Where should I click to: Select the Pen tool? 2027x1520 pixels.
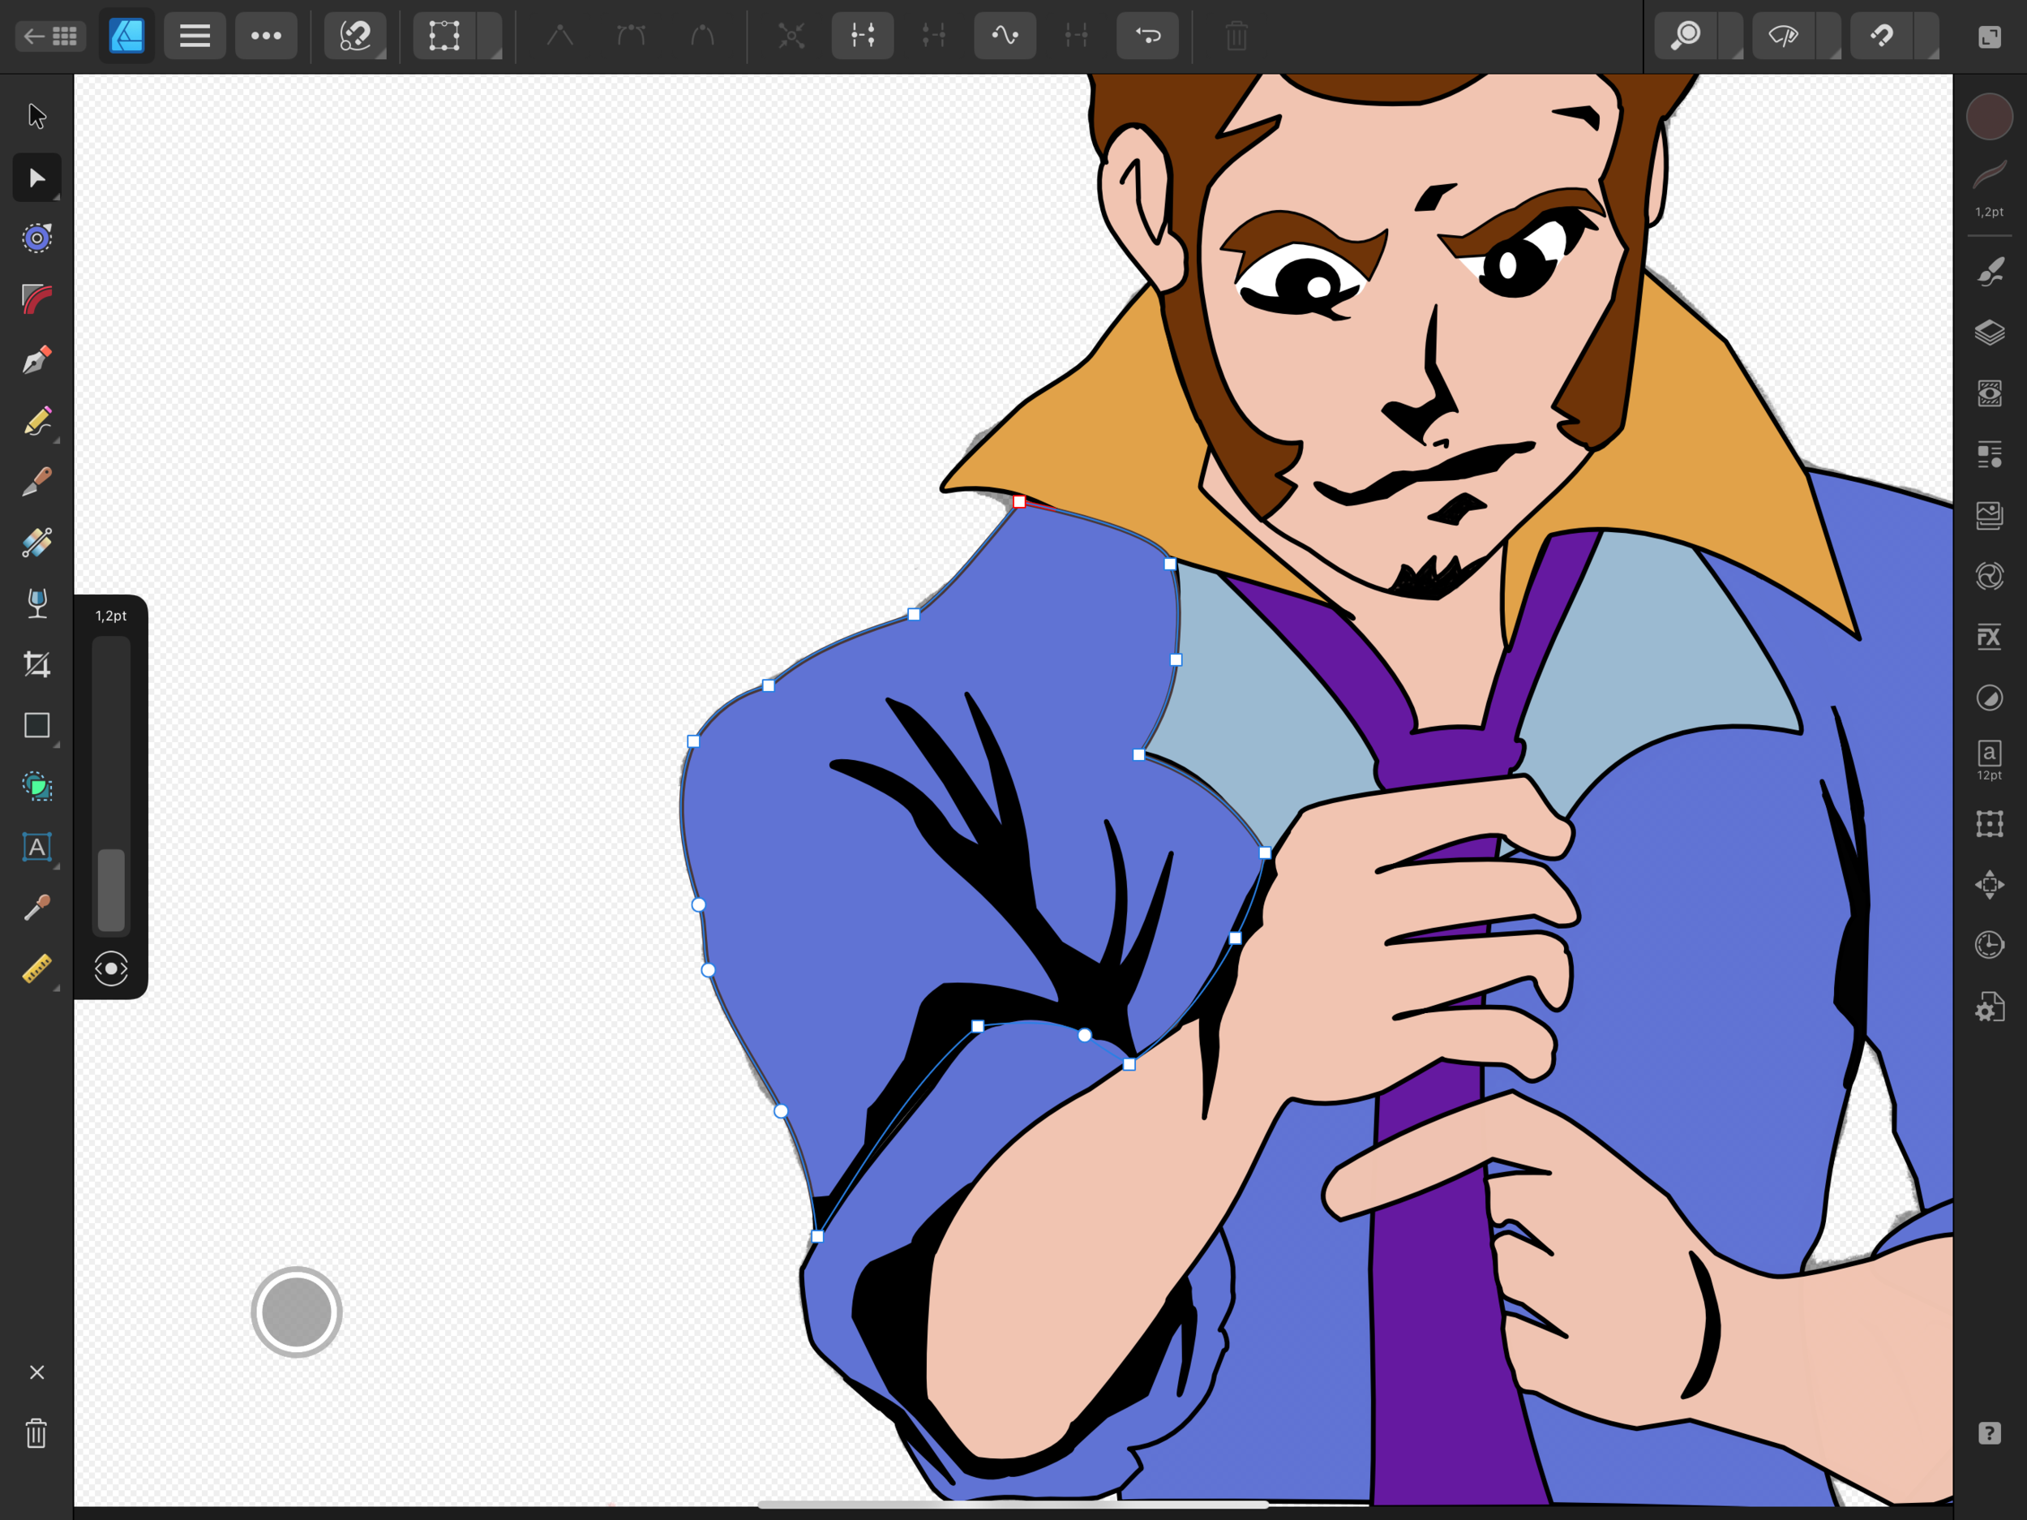pos(36,359)
